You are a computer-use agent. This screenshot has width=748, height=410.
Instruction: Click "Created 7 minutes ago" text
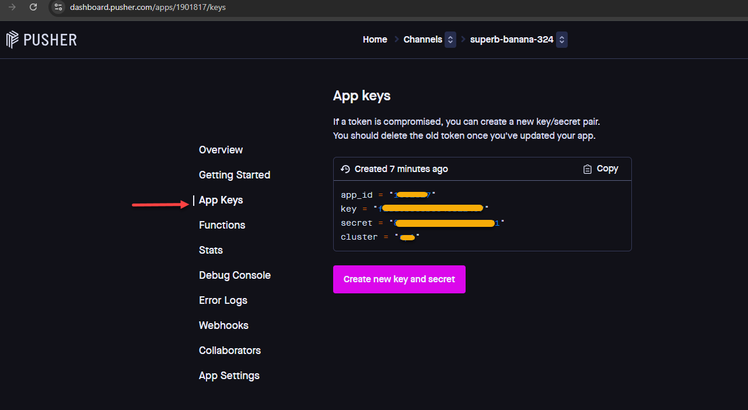pyautogui.click(x=401, y=169)
